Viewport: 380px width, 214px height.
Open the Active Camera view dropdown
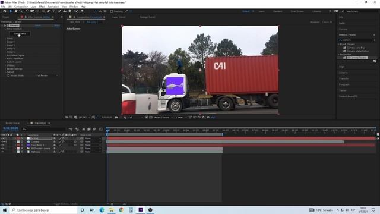164,117
